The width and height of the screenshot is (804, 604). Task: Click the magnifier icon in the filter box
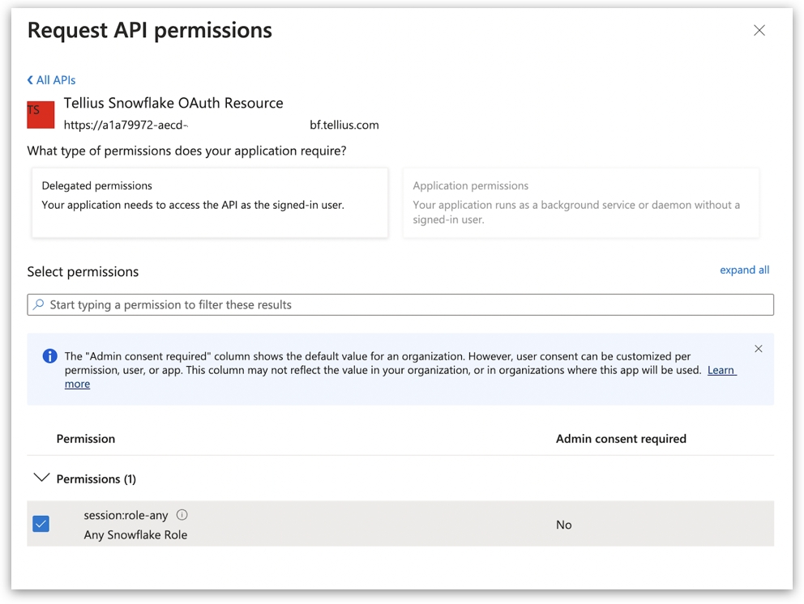(39, 305)
